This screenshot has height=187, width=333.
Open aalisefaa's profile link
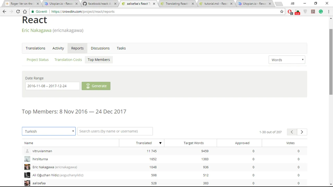39,183
